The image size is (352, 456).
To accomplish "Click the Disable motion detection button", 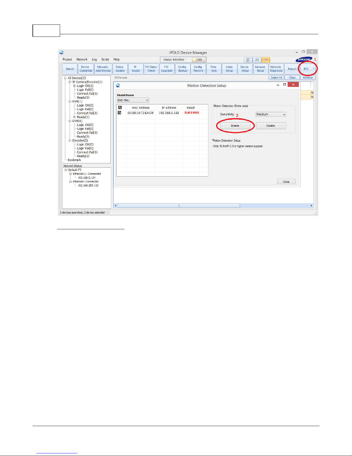I will (271, 126).
